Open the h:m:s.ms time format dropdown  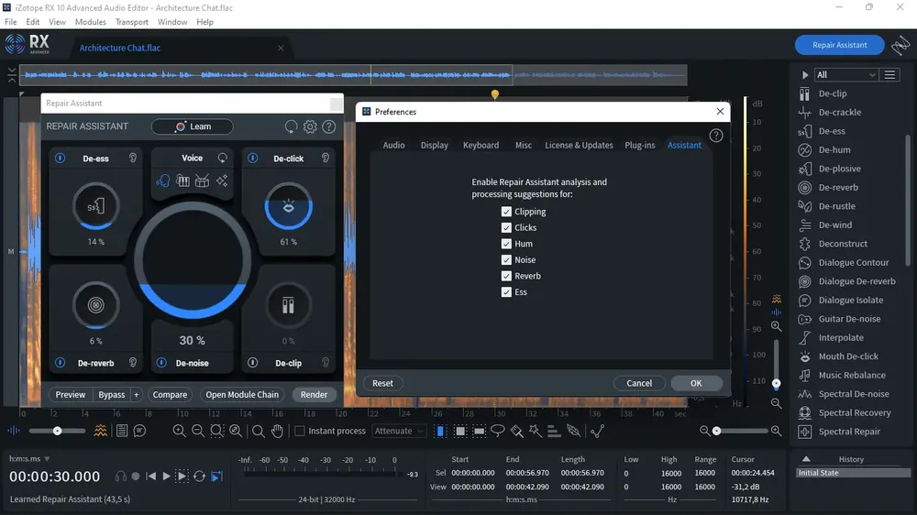(x=29, y=459)
